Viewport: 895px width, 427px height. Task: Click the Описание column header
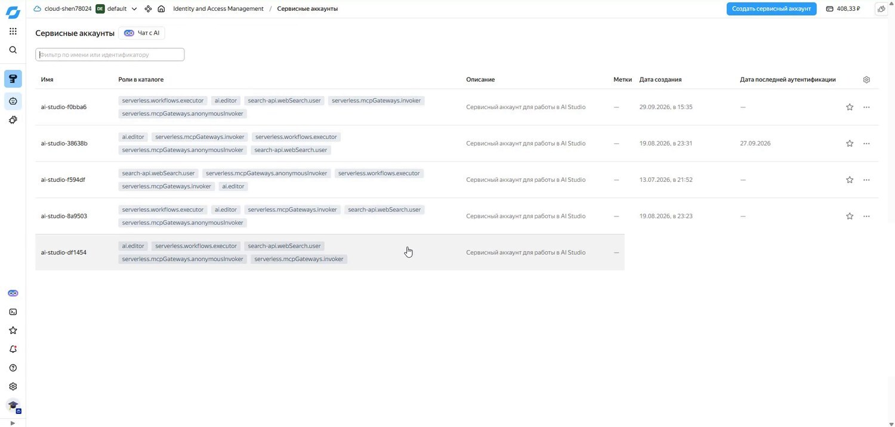(480, 80)
